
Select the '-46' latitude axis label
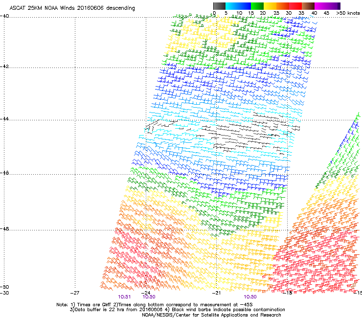coord(4,173)
